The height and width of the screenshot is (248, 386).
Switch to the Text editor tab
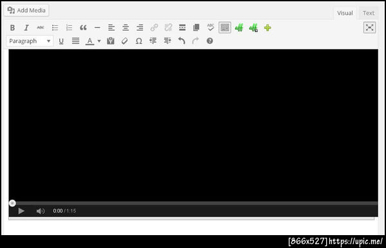click(368, 13)
